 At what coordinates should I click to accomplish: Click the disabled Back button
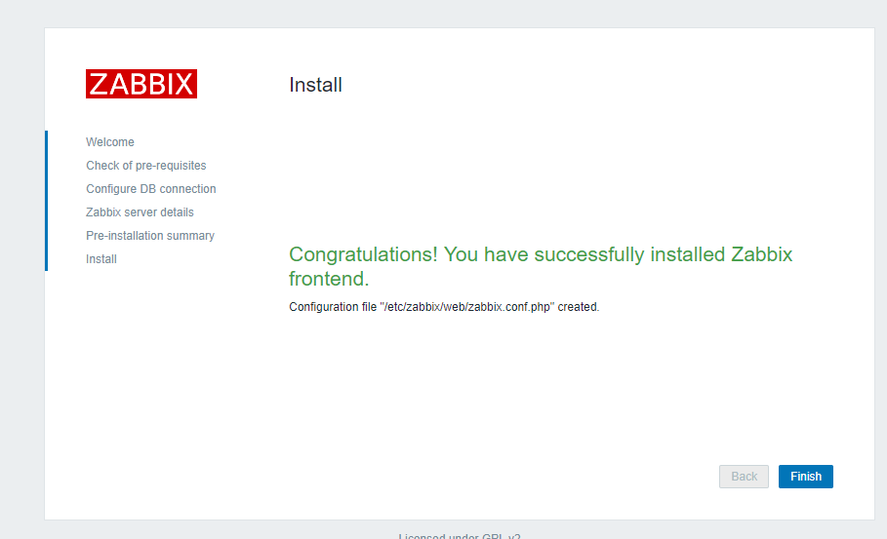744,477
